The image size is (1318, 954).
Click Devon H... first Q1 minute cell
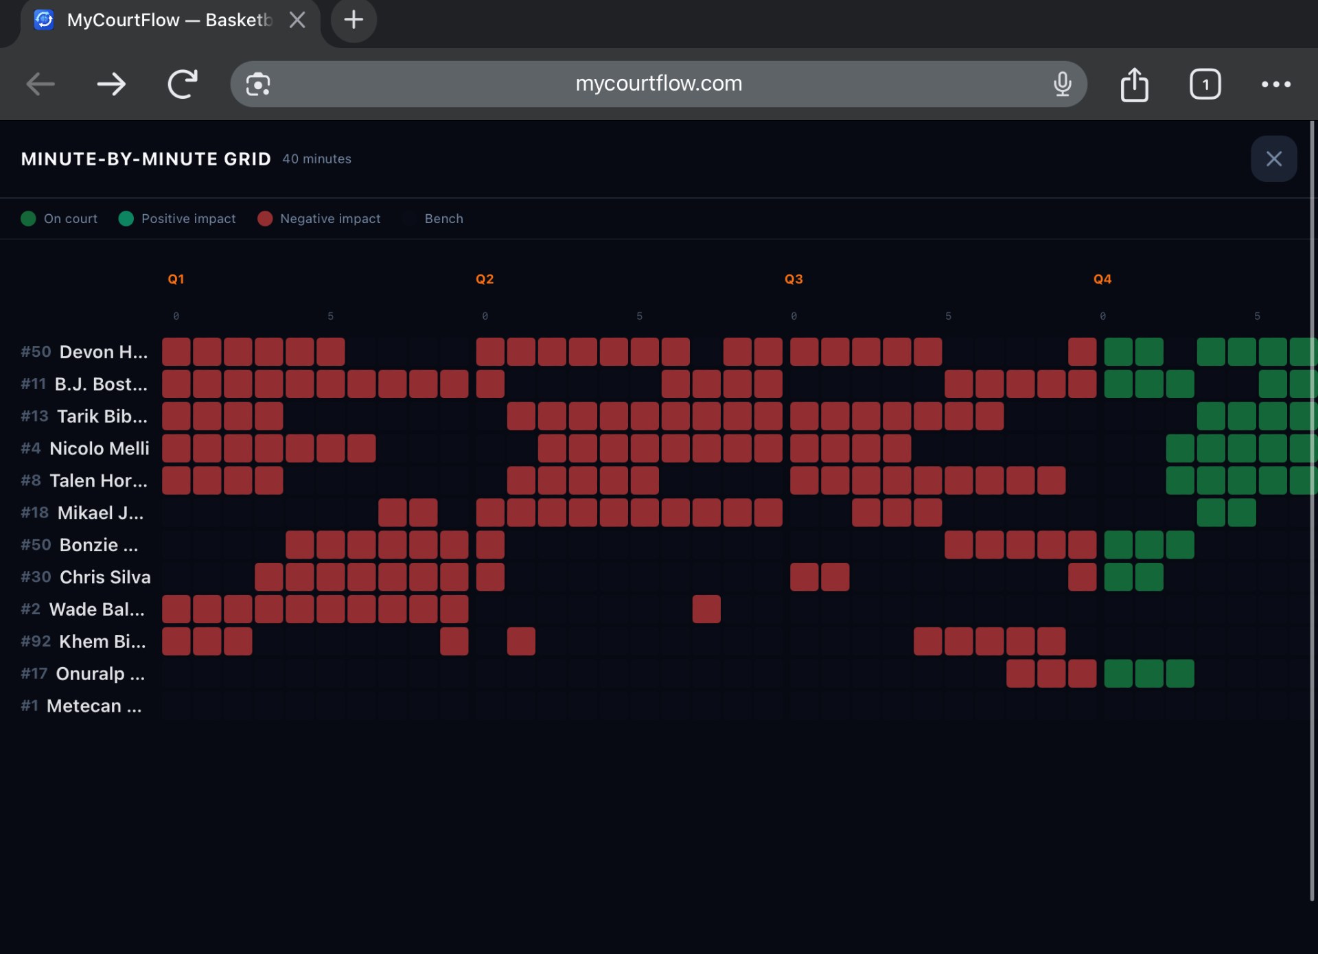tap(176, 352)
